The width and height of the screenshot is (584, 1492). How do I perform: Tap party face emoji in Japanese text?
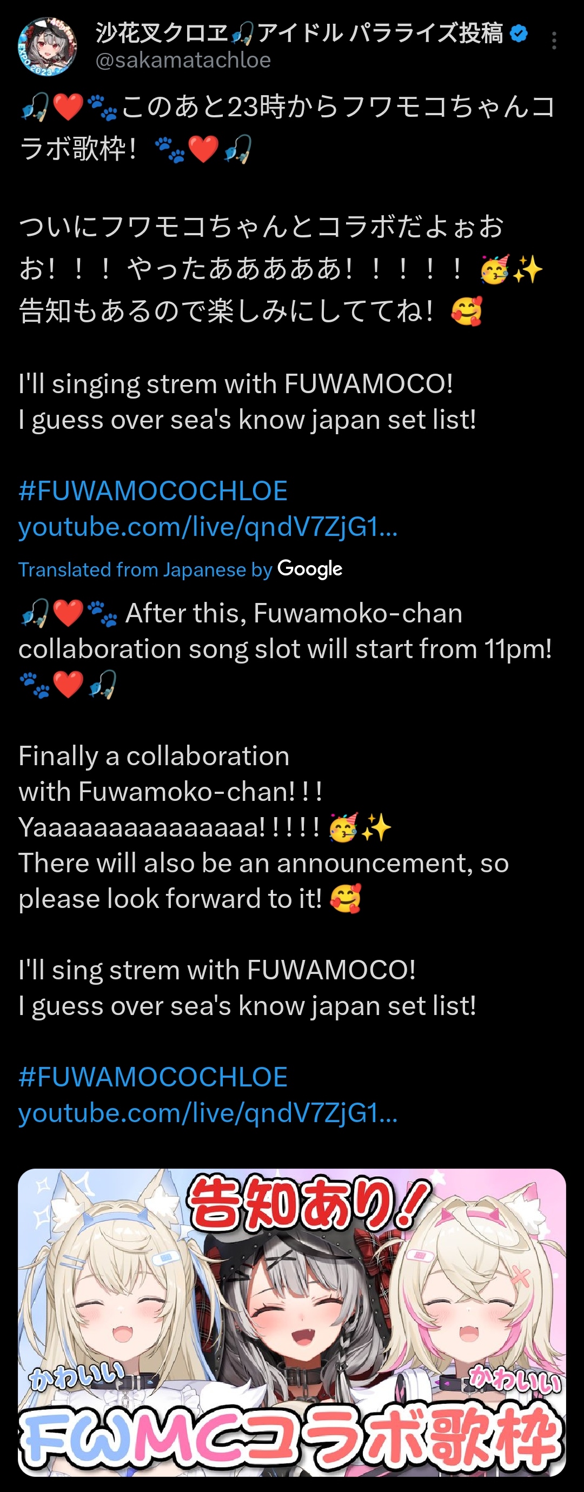pos(495,269)
